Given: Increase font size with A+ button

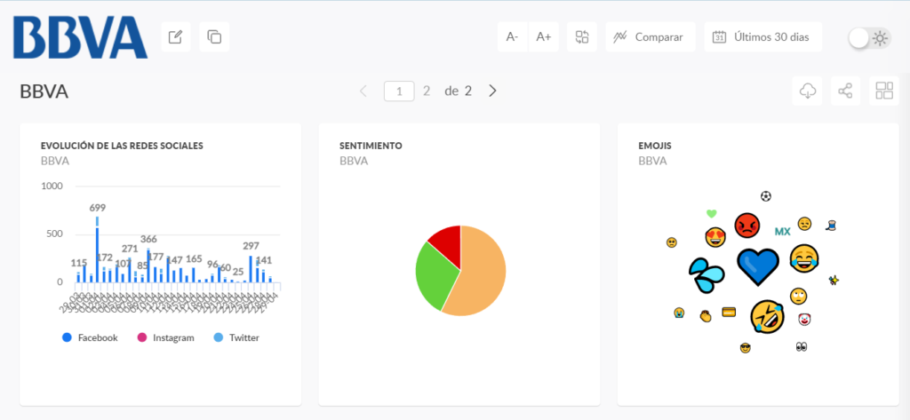Looking at the screenshot, I should (x=543, y=37).
